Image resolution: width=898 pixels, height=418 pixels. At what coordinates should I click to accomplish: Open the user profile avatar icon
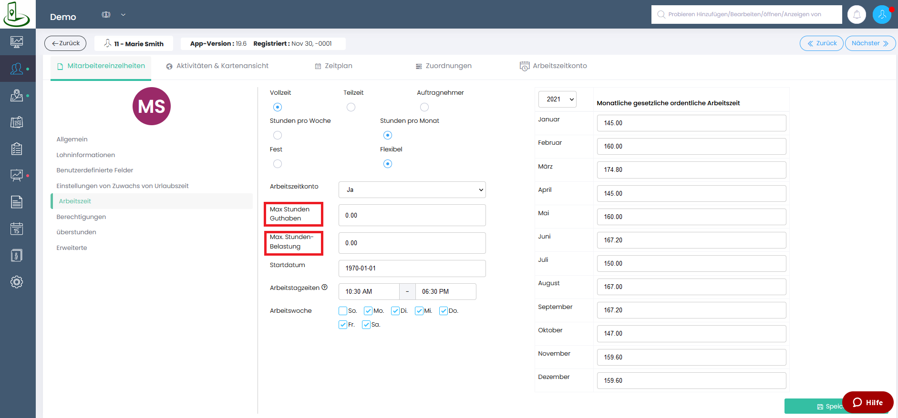[x=882, y=14]
